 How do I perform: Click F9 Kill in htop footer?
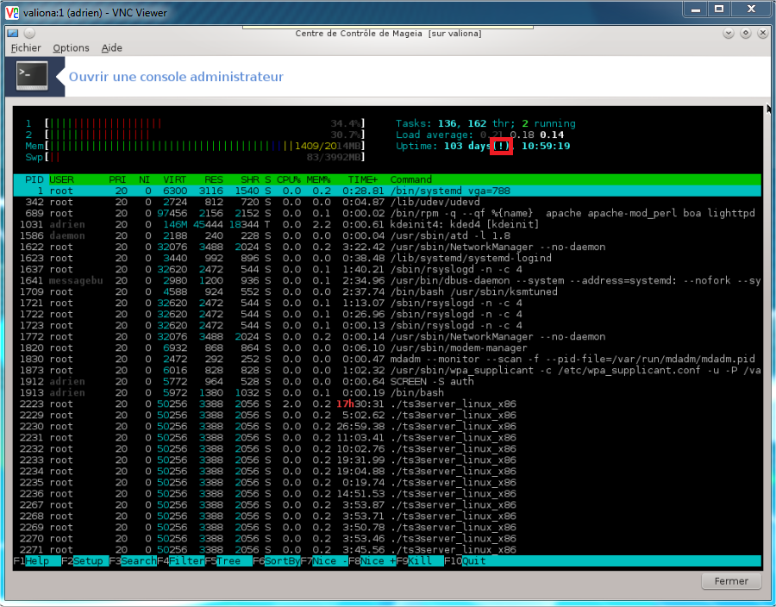tap(420, 561)
